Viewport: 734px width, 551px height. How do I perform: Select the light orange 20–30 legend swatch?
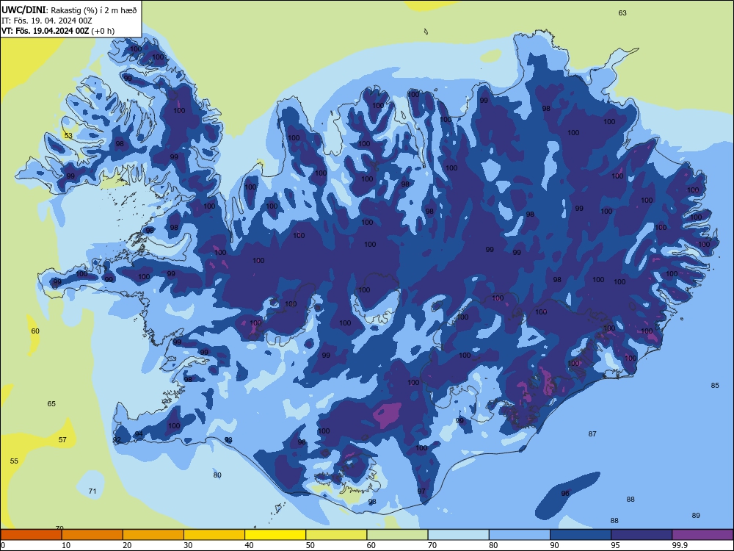click(x=153, y=535)
